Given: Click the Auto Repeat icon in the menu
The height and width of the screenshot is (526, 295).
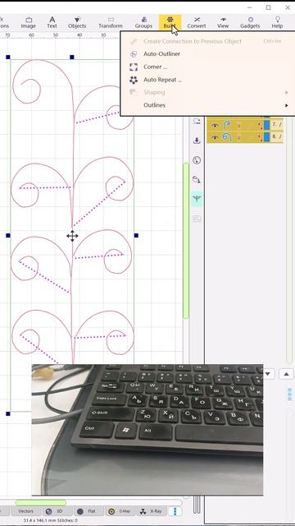Looking at the screenshot, I should (x=134, y=80).
